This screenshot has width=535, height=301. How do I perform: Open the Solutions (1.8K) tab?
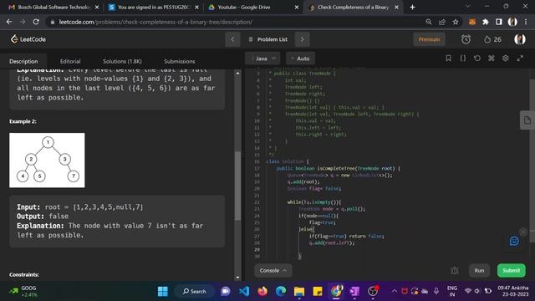(122, 61)
